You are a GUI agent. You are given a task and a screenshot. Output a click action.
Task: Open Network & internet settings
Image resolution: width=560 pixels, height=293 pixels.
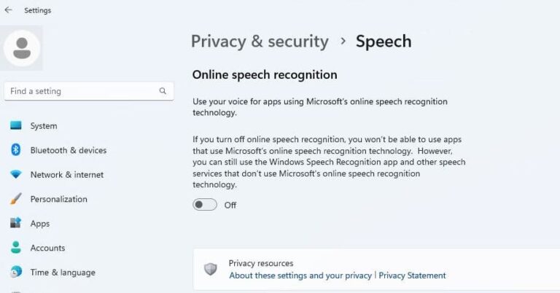pyautogui.click(x=66, y=175)
